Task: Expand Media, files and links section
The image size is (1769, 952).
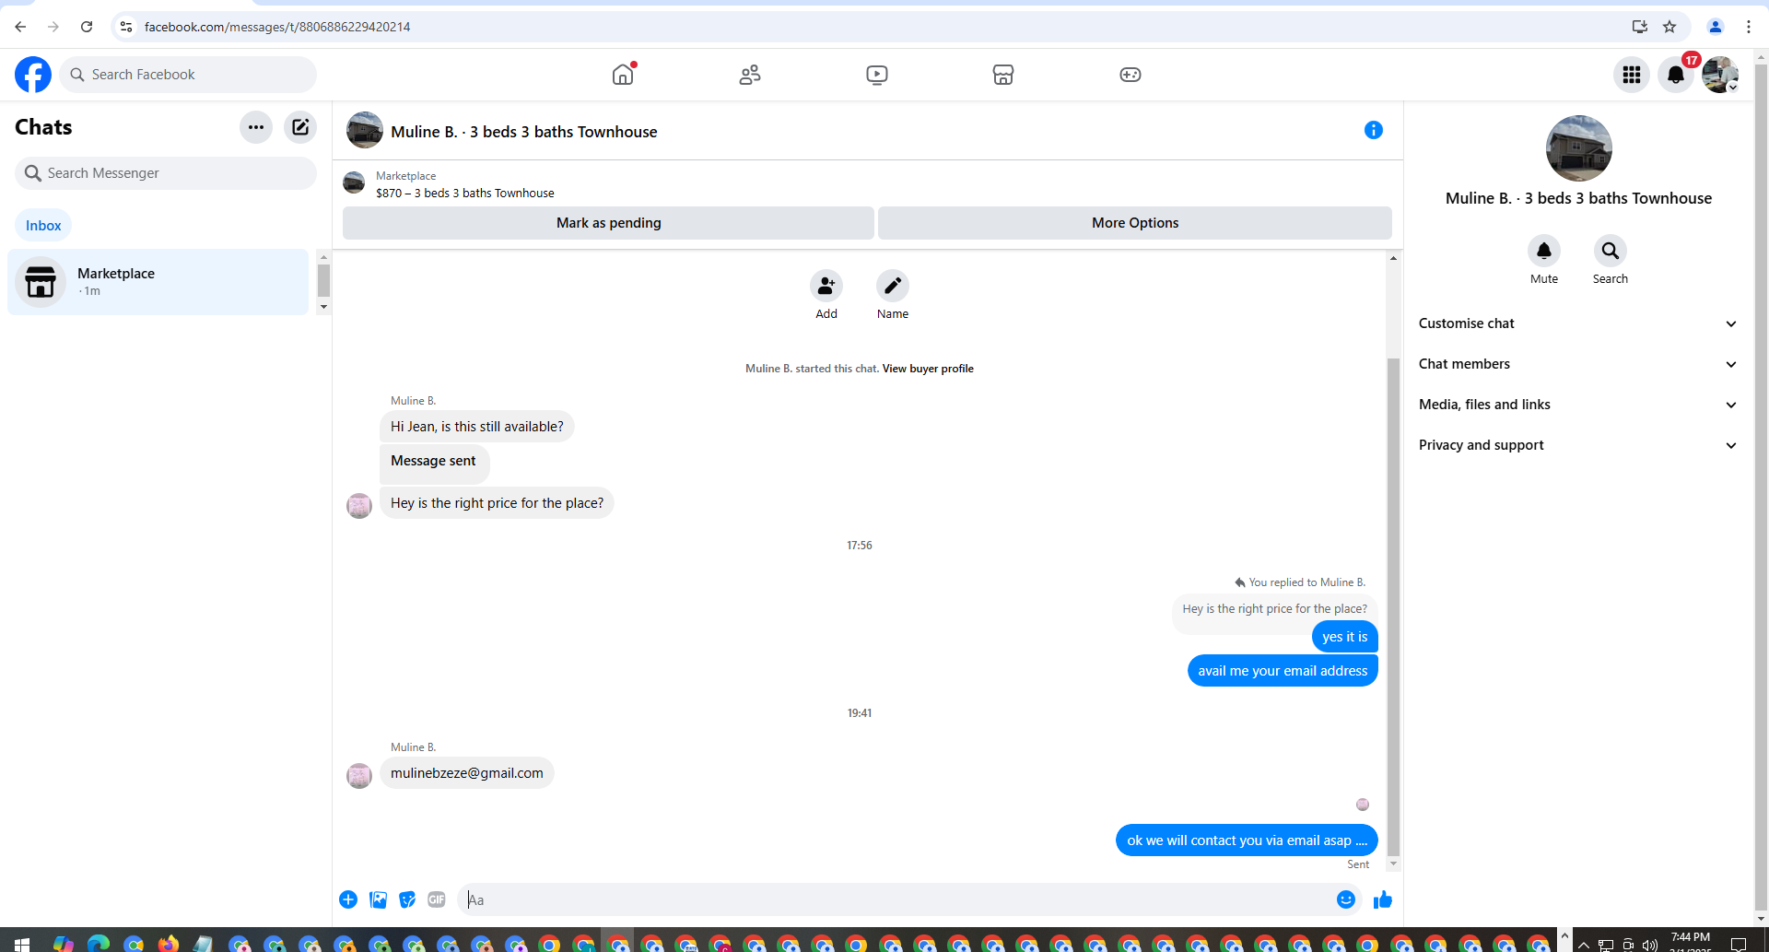Action: [1578, 405]
